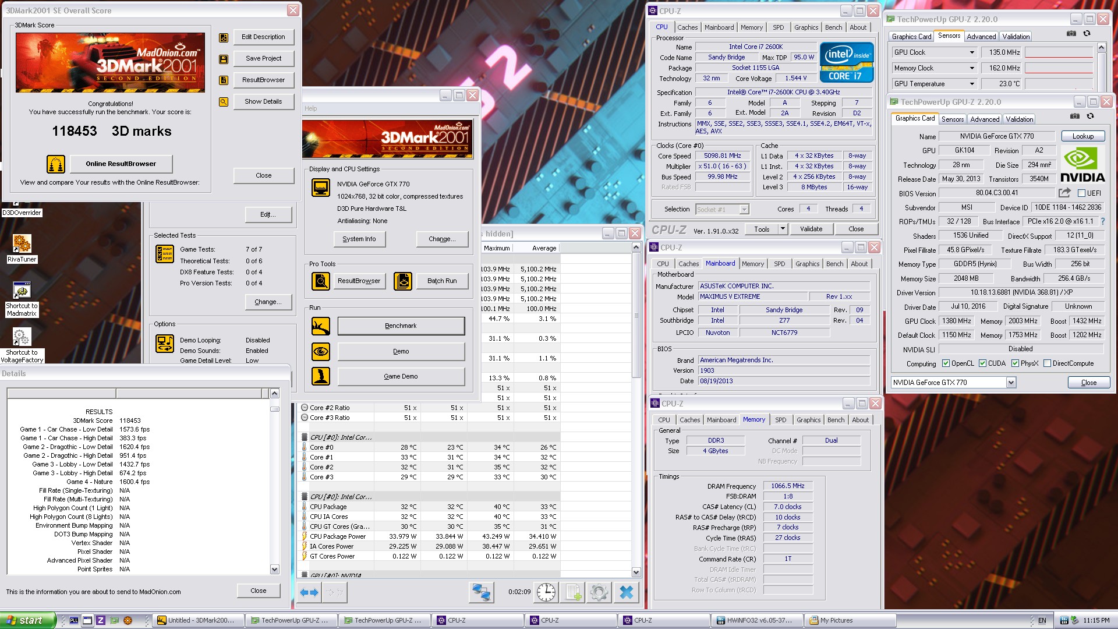
Task: Click Change button under Selected Tests
Action: click(268, 302)
